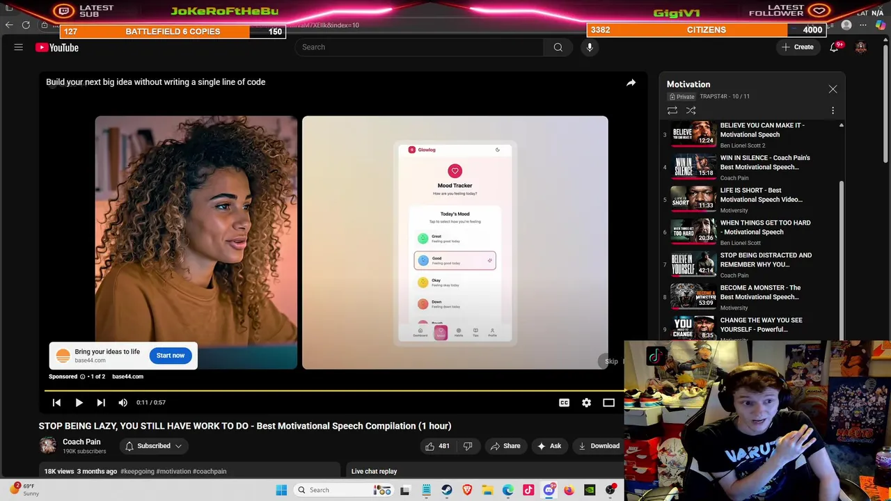Click the Sponsored info icon

pos(82,376)
